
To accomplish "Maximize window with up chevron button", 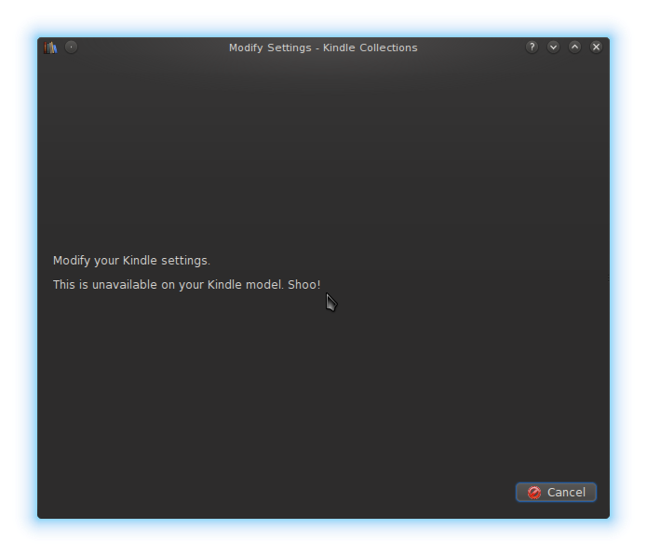I will (574, 47).
